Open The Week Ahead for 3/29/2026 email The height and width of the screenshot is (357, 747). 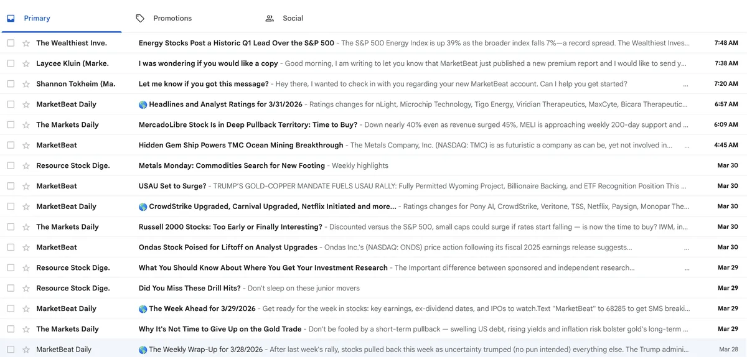pyautogui.click(x=202, y=308)
